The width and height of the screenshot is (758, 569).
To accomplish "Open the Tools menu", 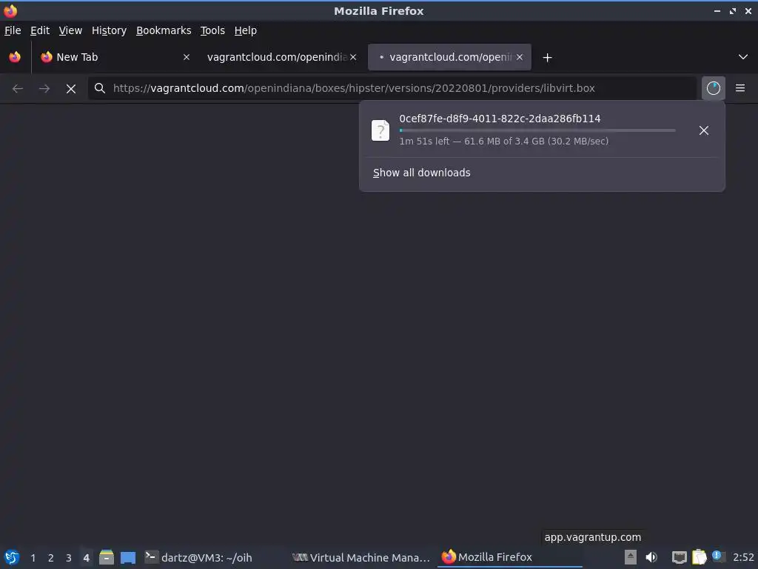I will click(212, 30).
